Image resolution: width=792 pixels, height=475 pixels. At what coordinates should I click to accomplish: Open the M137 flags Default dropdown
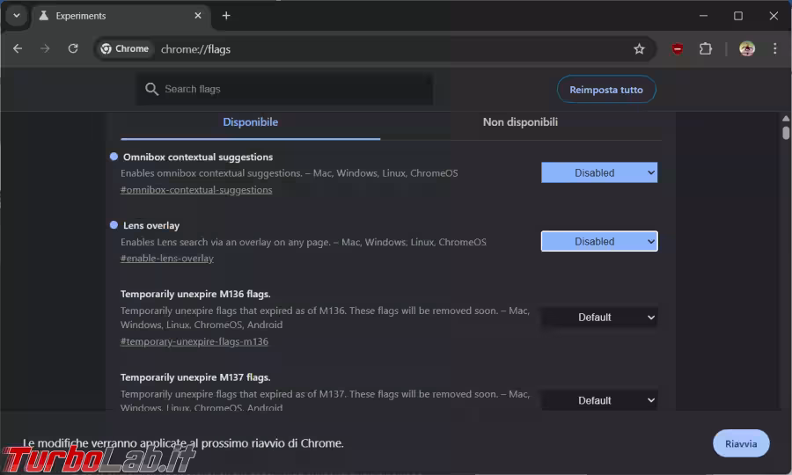coord(598,400)
